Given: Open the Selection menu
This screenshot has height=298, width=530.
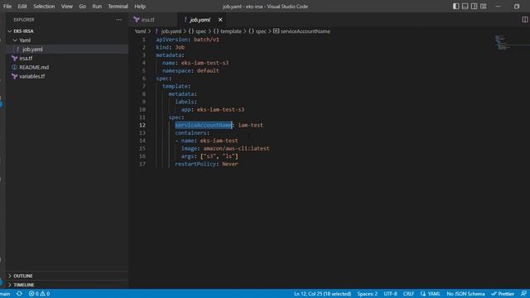Looking at the screenshot, I should click(x=44, y=7).
